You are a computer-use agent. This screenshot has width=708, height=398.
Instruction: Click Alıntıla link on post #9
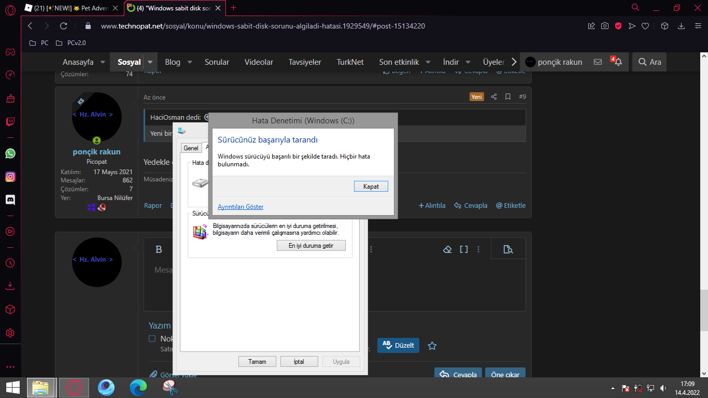tap(432, 206)
